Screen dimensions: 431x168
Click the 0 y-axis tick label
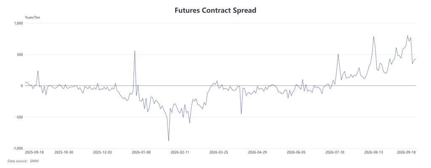[21, 86]
